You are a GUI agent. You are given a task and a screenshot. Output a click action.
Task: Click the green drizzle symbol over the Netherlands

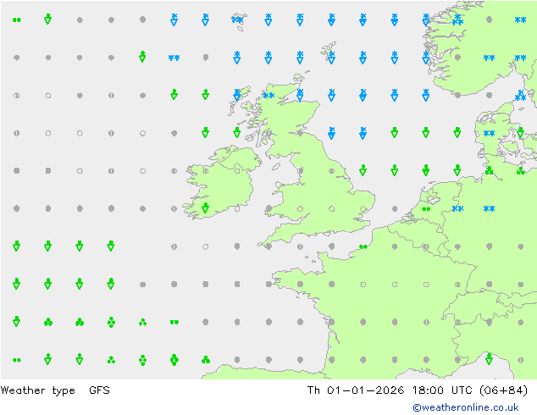(426, 209)
